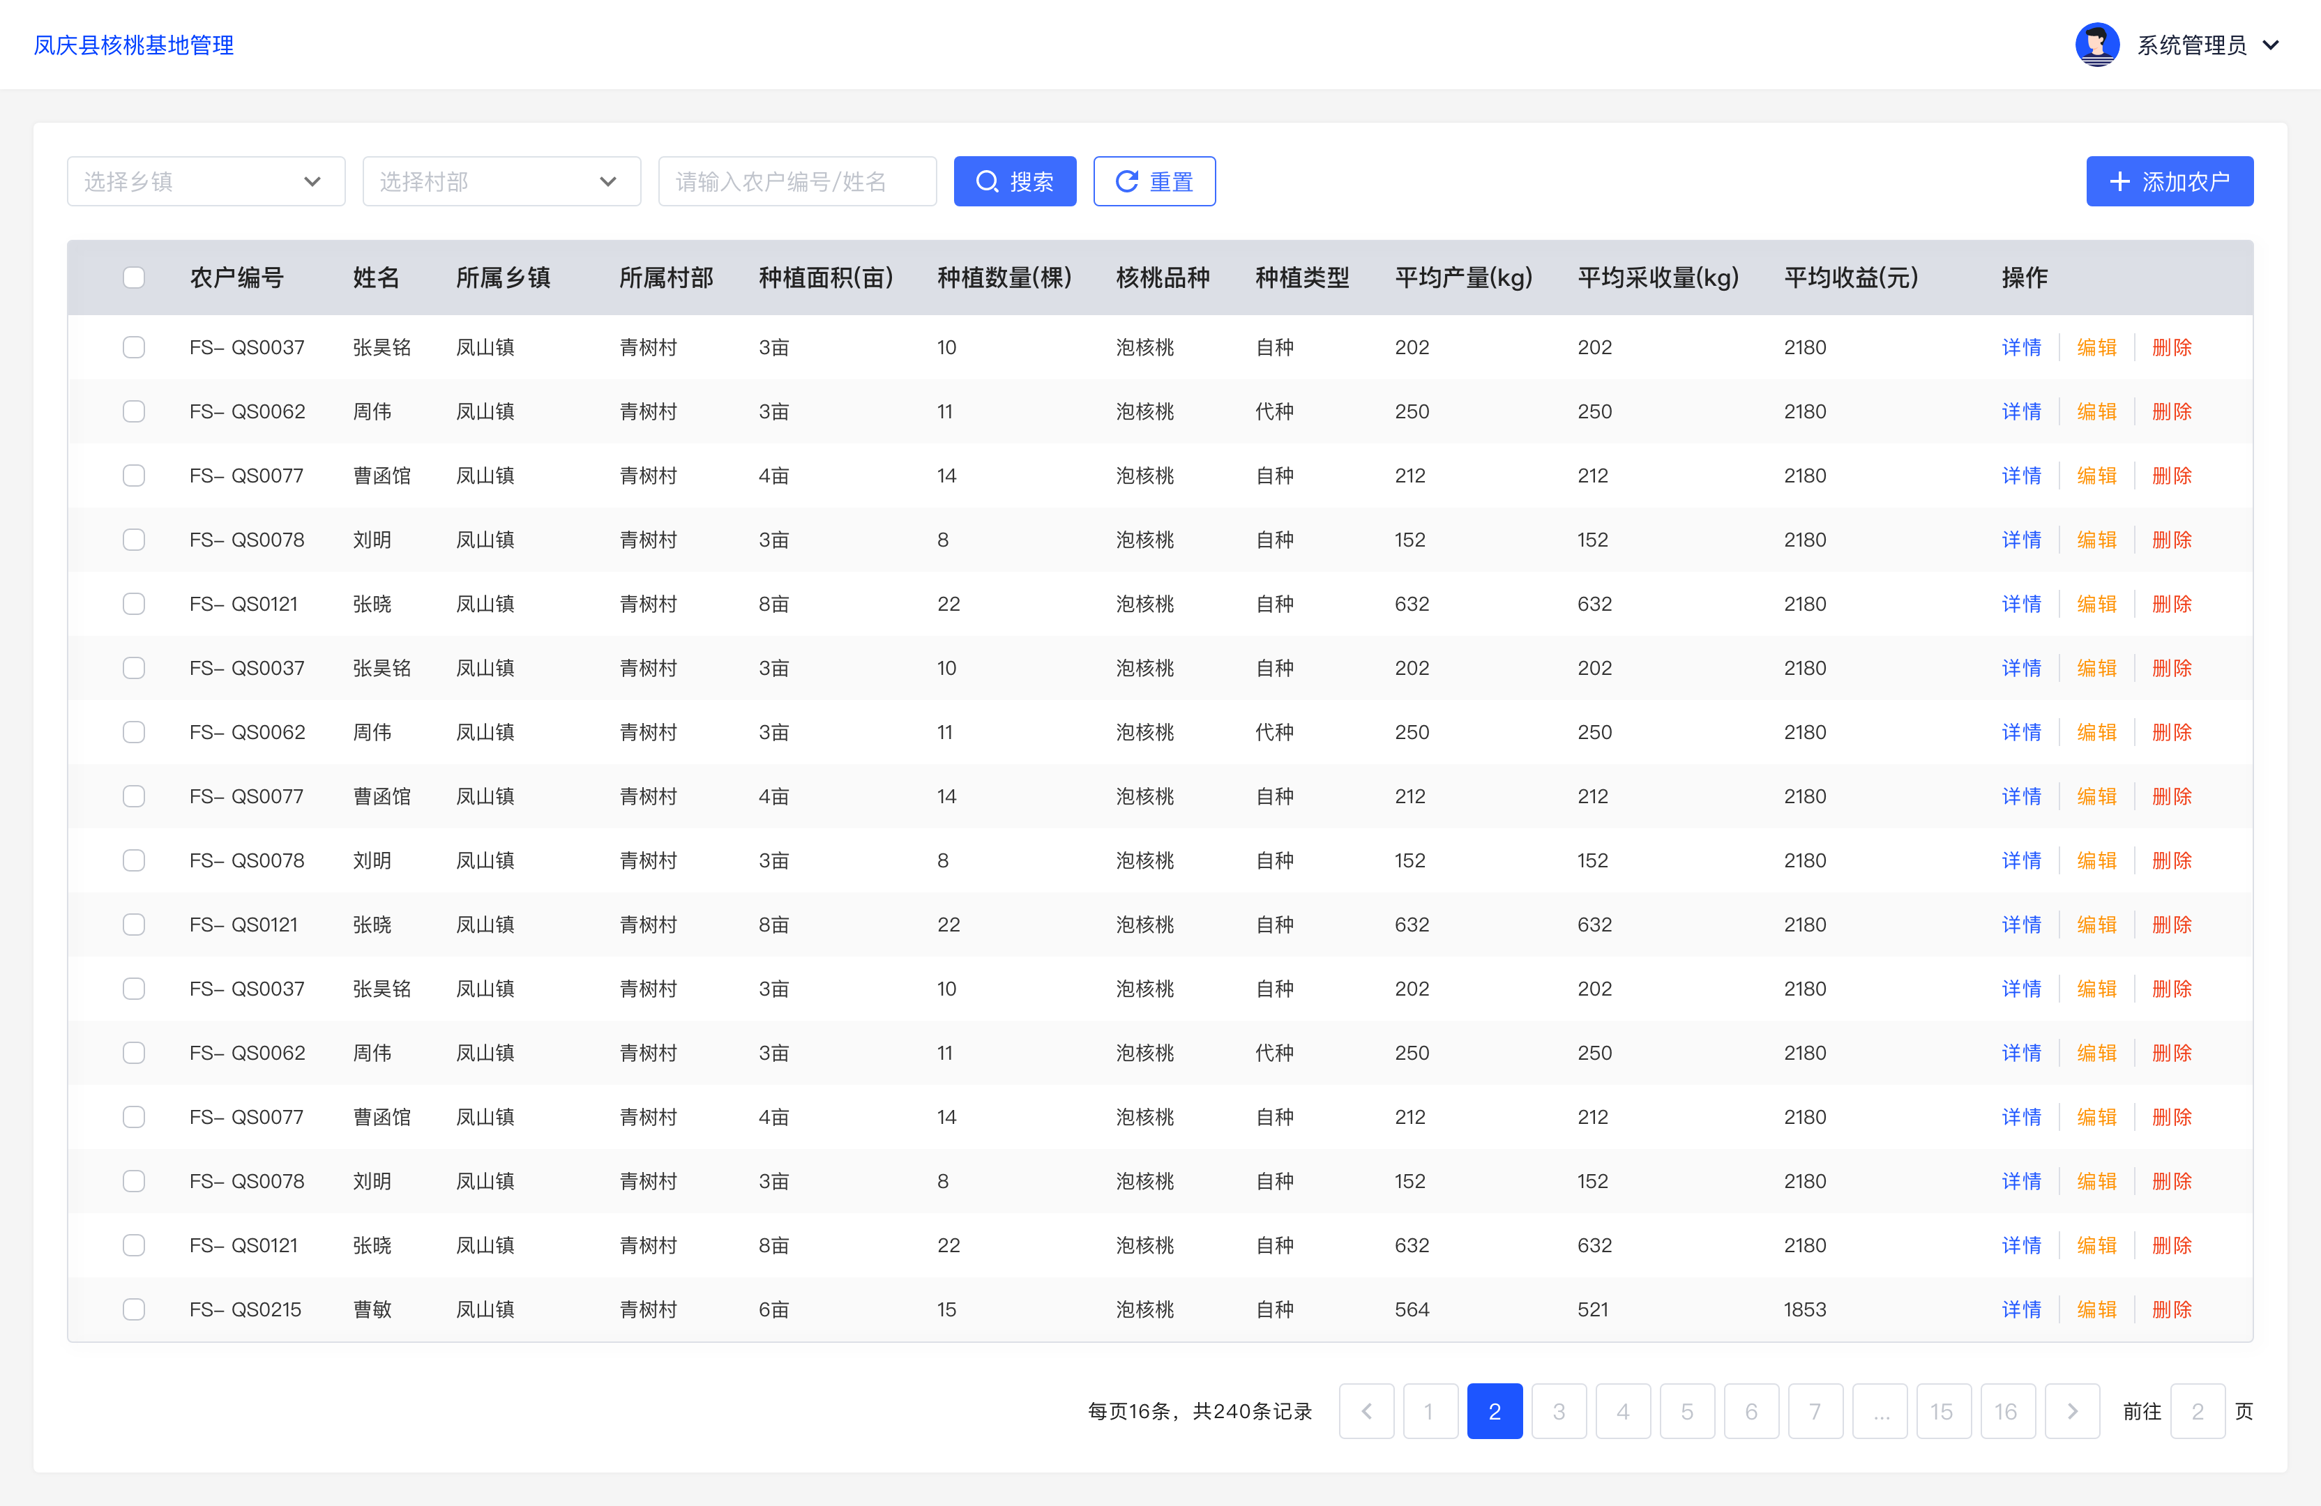
Task: Open 详情 for the first FS-QS0037 row
Action: point(2020,347)
